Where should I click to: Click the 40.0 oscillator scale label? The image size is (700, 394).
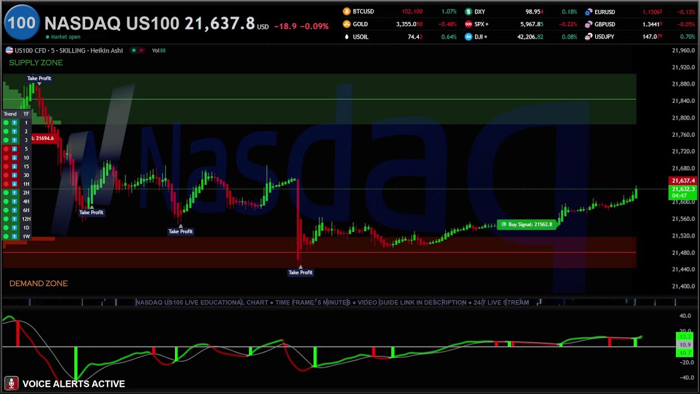click(685, 316)
